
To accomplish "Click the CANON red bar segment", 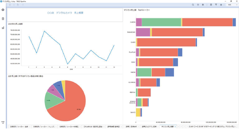I will point(207,22).
